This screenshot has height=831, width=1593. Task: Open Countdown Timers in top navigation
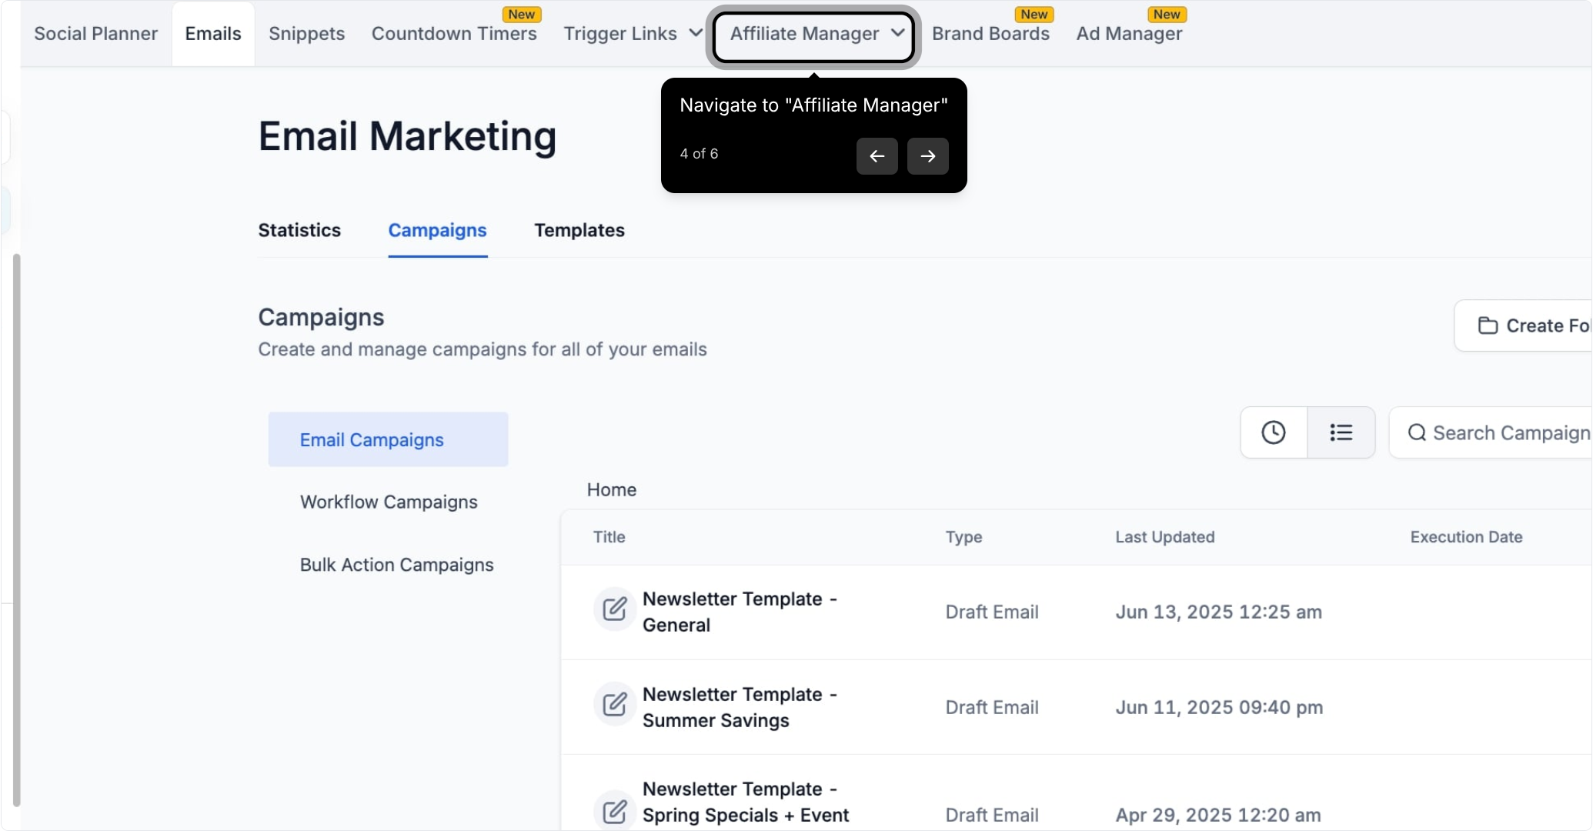coord(454,34)
